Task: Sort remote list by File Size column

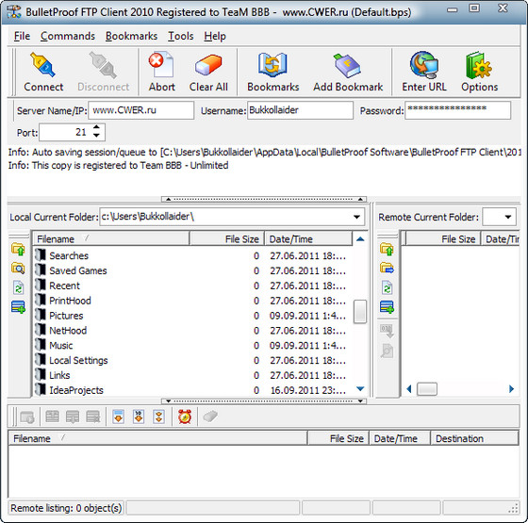Action: tap(443, 239)
